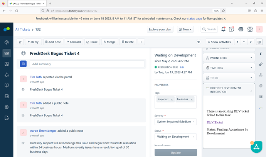This screenshot has width=266, height=157.
Task: Click the linked tickets chain icon in right rail
Action: (x=261, y=64)
